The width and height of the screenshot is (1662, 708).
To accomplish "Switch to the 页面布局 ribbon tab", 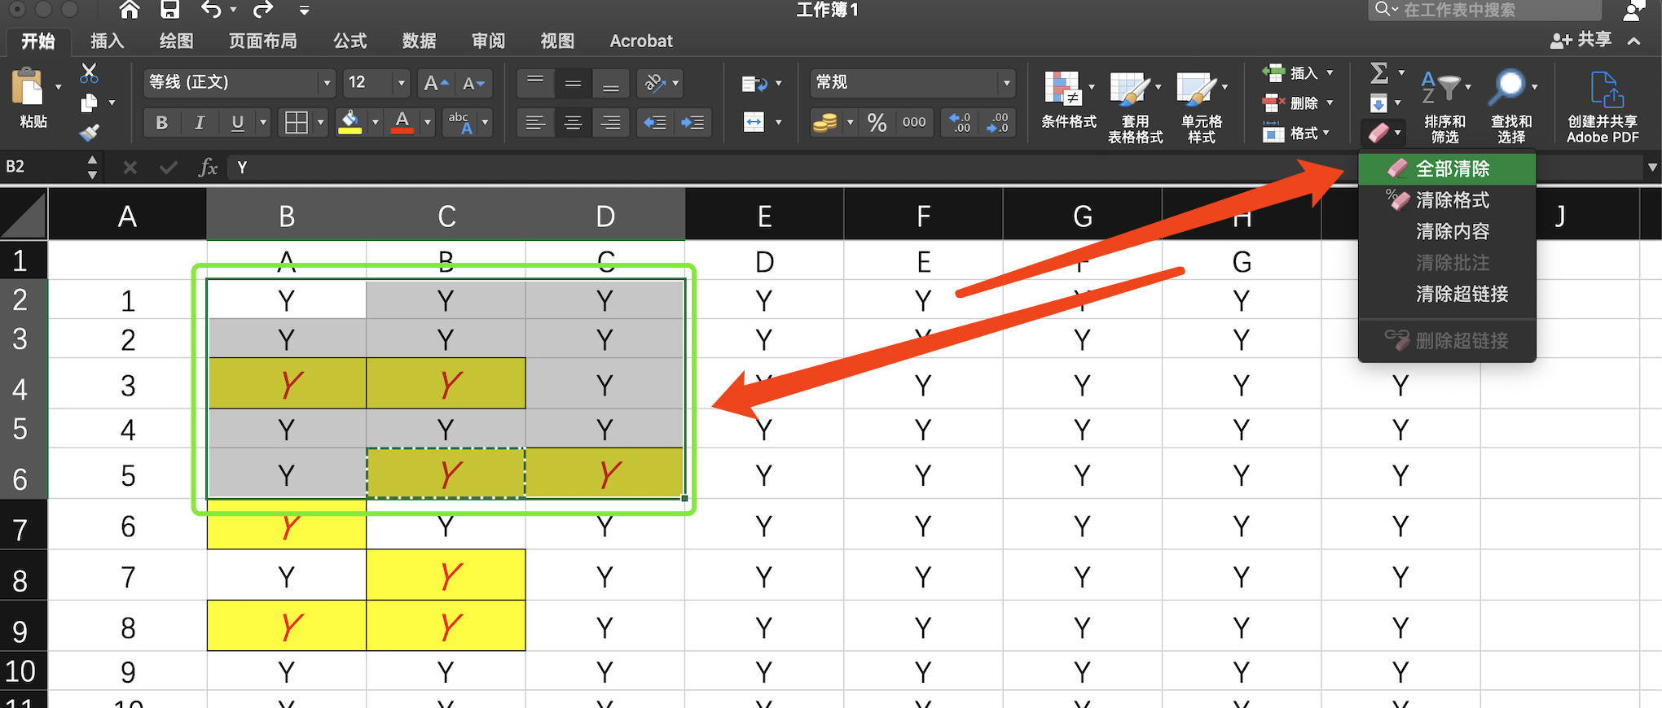I will pyautogui.click(x=262, y=41).
